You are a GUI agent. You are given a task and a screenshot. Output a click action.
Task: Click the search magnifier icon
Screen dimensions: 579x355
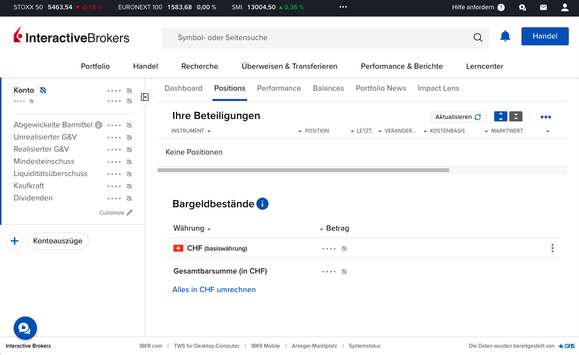[478, 38]
